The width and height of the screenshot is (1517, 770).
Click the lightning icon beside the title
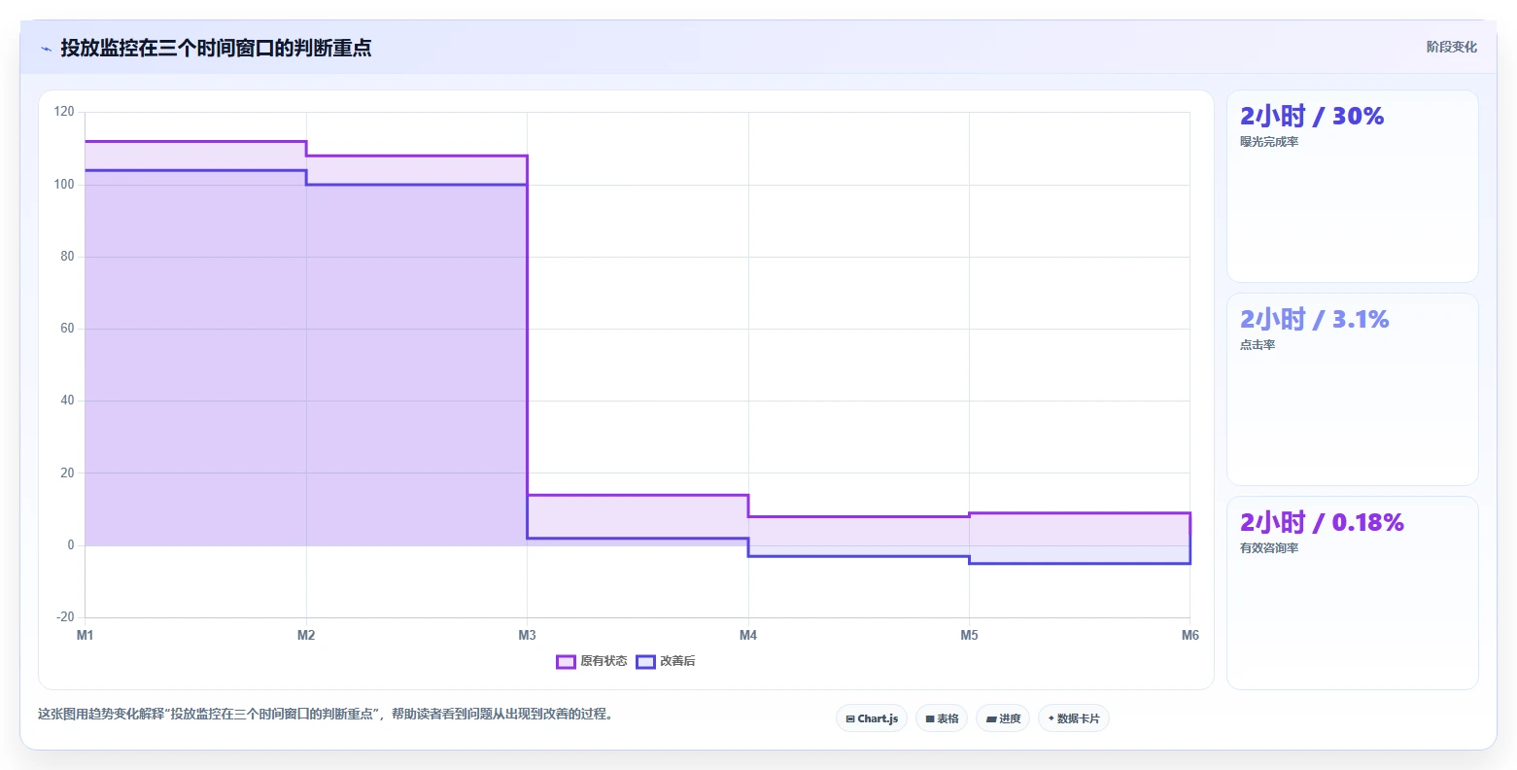(46, 49)
